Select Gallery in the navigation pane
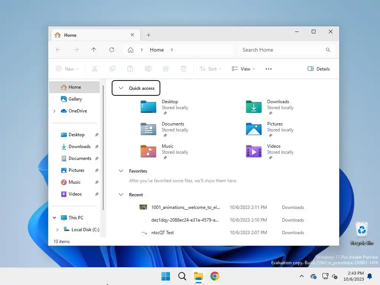The height and width of the screenshot is (285, 380). pos(74,99)
